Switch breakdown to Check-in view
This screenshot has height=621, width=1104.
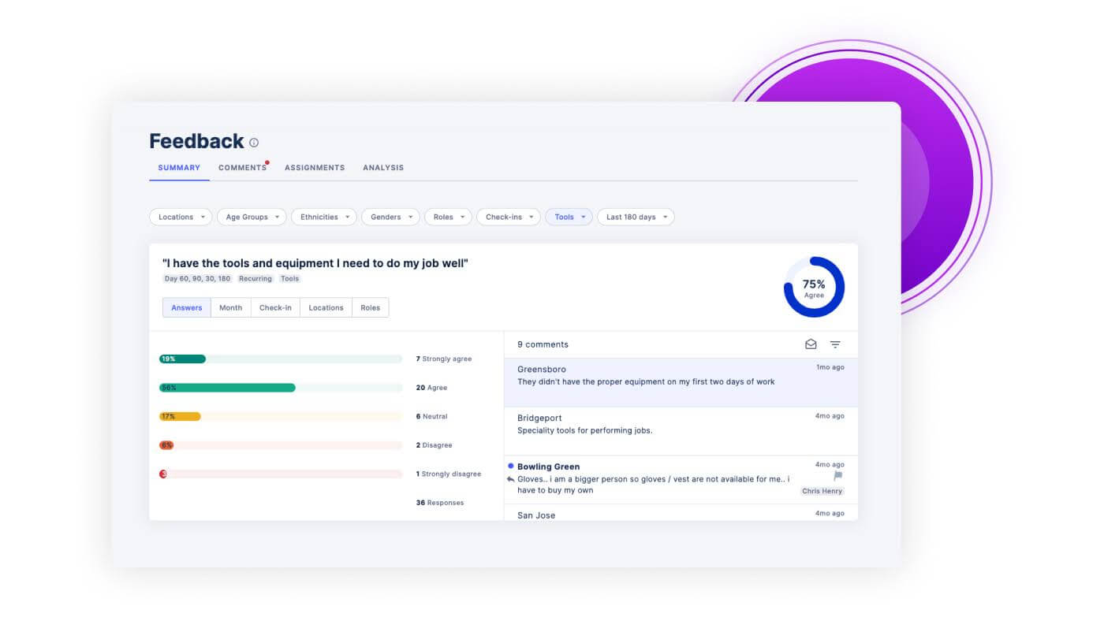(275, 307)
